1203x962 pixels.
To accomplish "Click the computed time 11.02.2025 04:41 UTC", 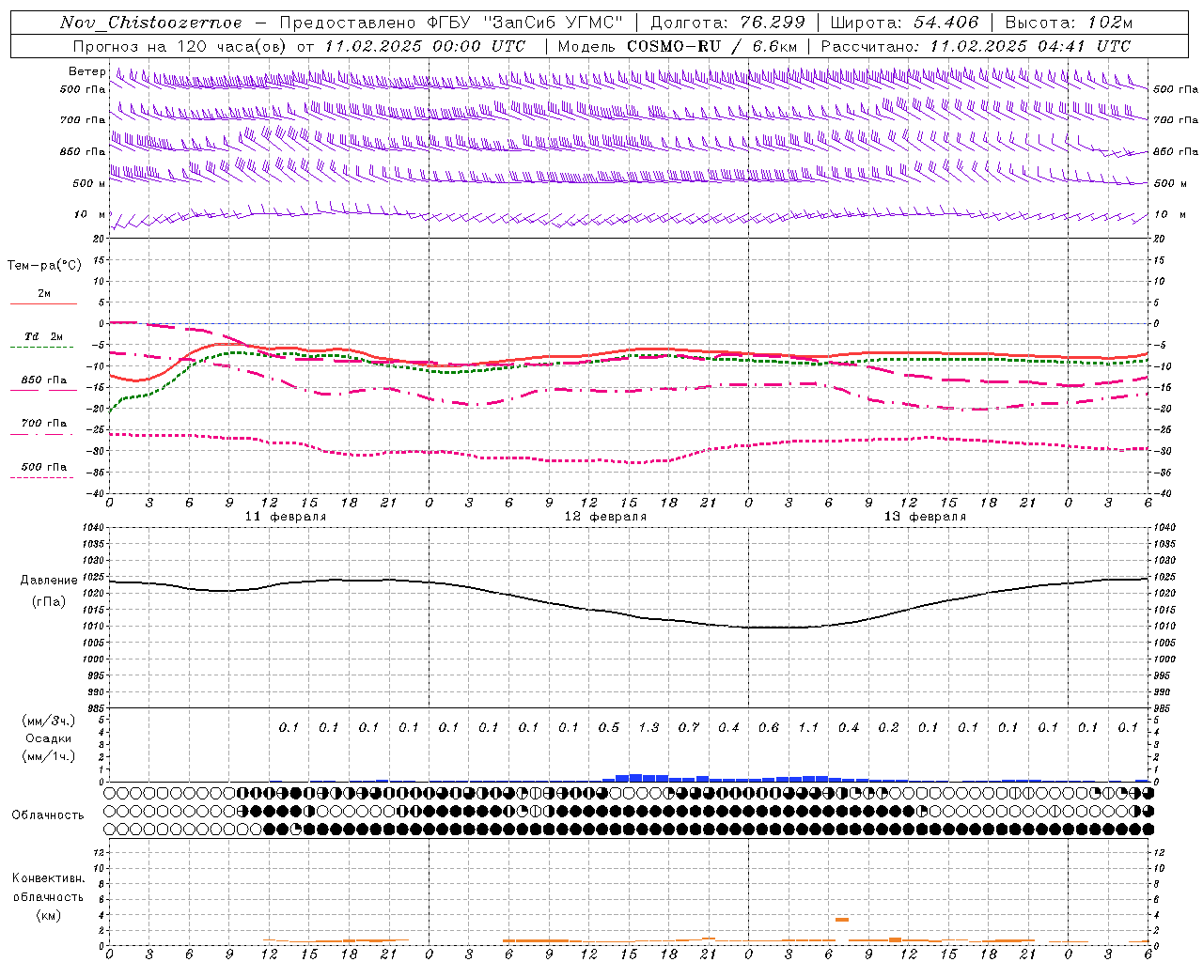I will [x=1030, y=46].
